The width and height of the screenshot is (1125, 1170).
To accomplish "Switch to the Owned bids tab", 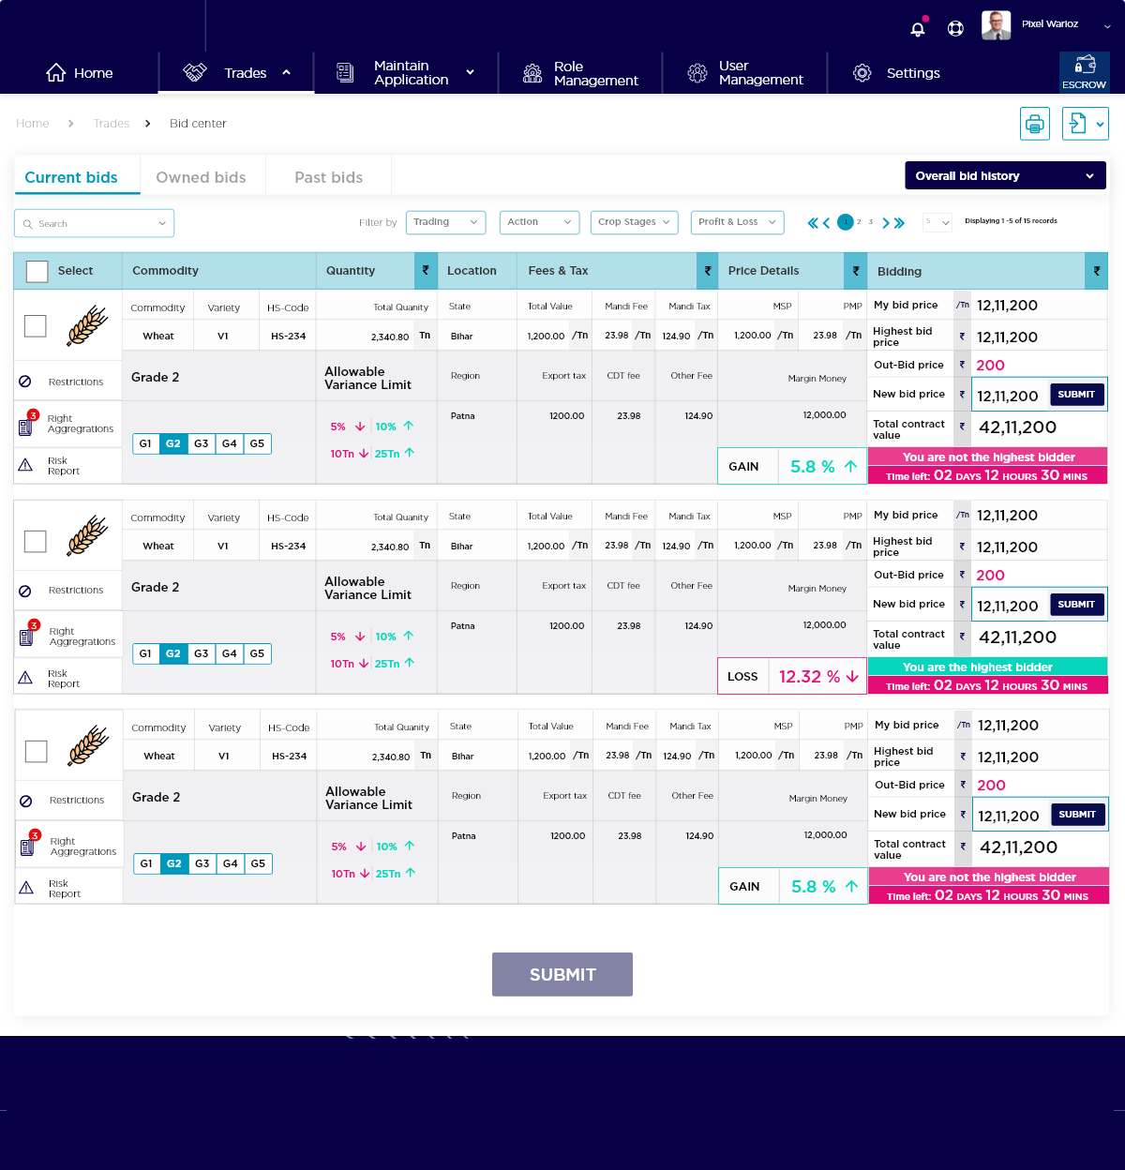I will (x=201, y=177).
